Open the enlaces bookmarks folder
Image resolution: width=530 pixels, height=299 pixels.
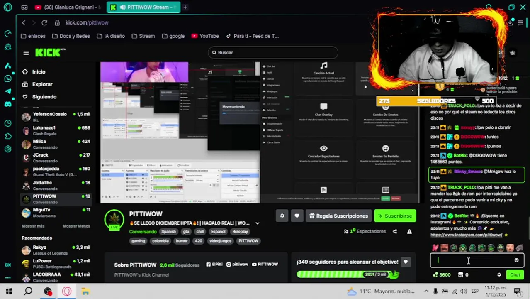tap(33, 36)
